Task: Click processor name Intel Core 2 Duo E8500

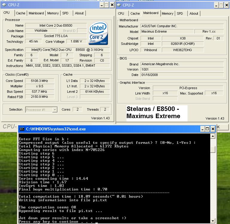Action: [x=56, y=25]
